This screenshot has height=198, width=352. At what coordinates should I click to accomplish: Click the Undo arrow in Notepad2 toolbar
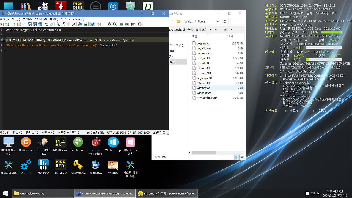pyautogui.click(x=46, y=24)
